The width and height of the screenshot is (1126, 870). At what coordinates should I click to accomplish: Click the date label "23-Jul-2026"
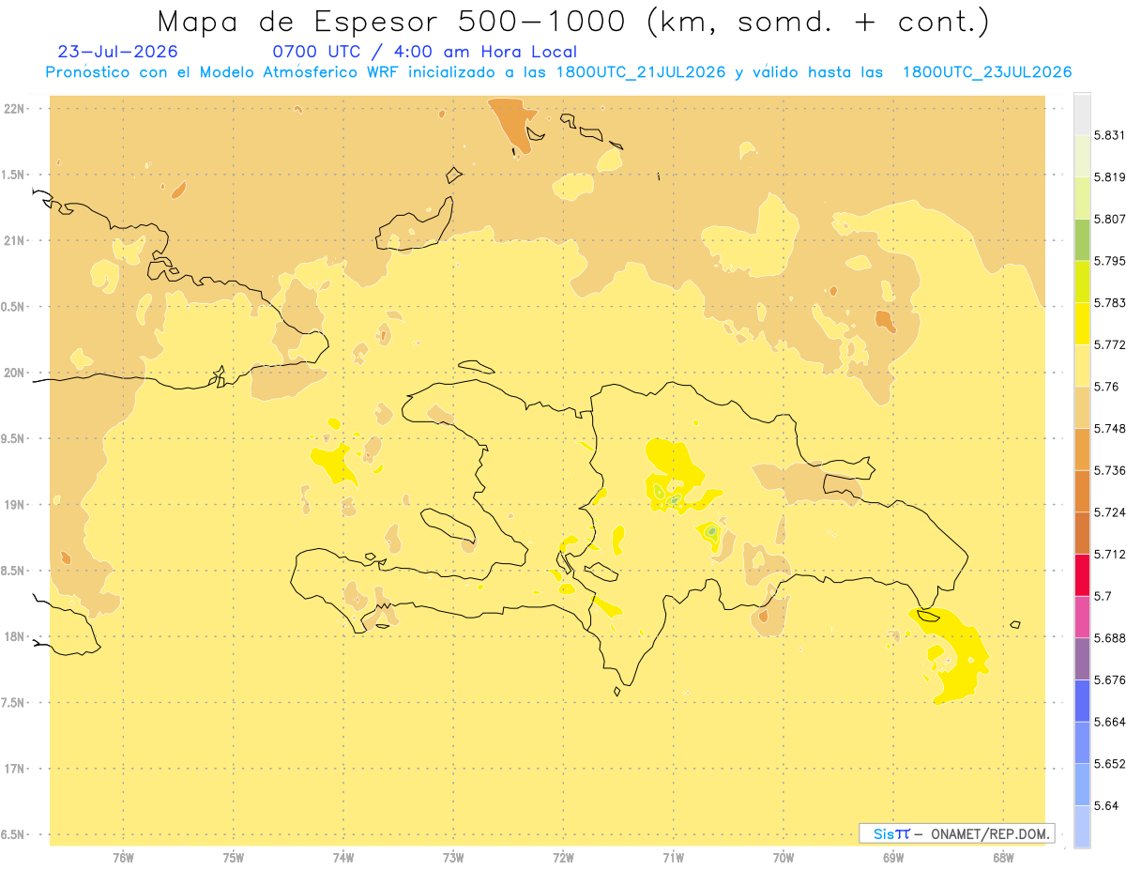point(117,52)
